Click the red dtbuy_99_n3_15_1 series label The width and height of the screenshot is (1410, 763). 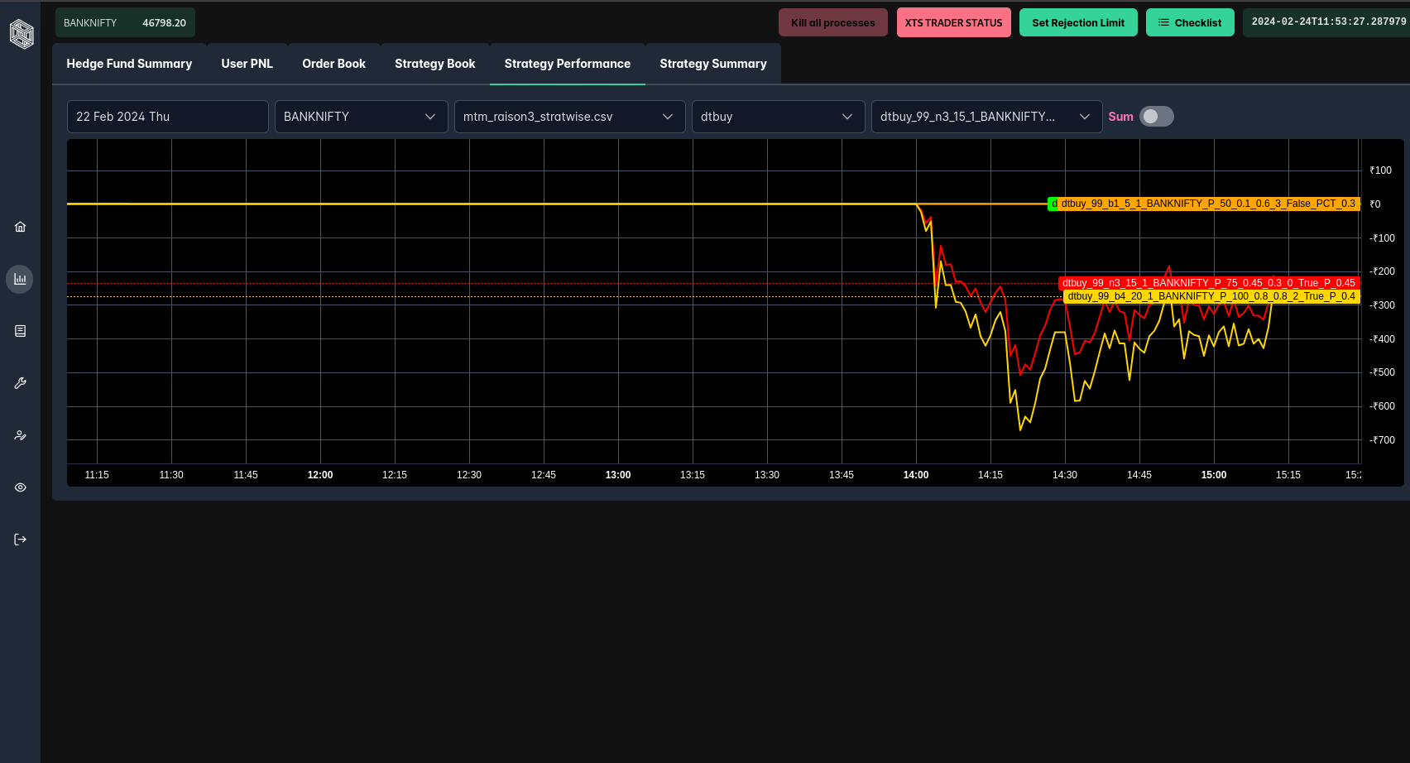[x=1209, y=283]
